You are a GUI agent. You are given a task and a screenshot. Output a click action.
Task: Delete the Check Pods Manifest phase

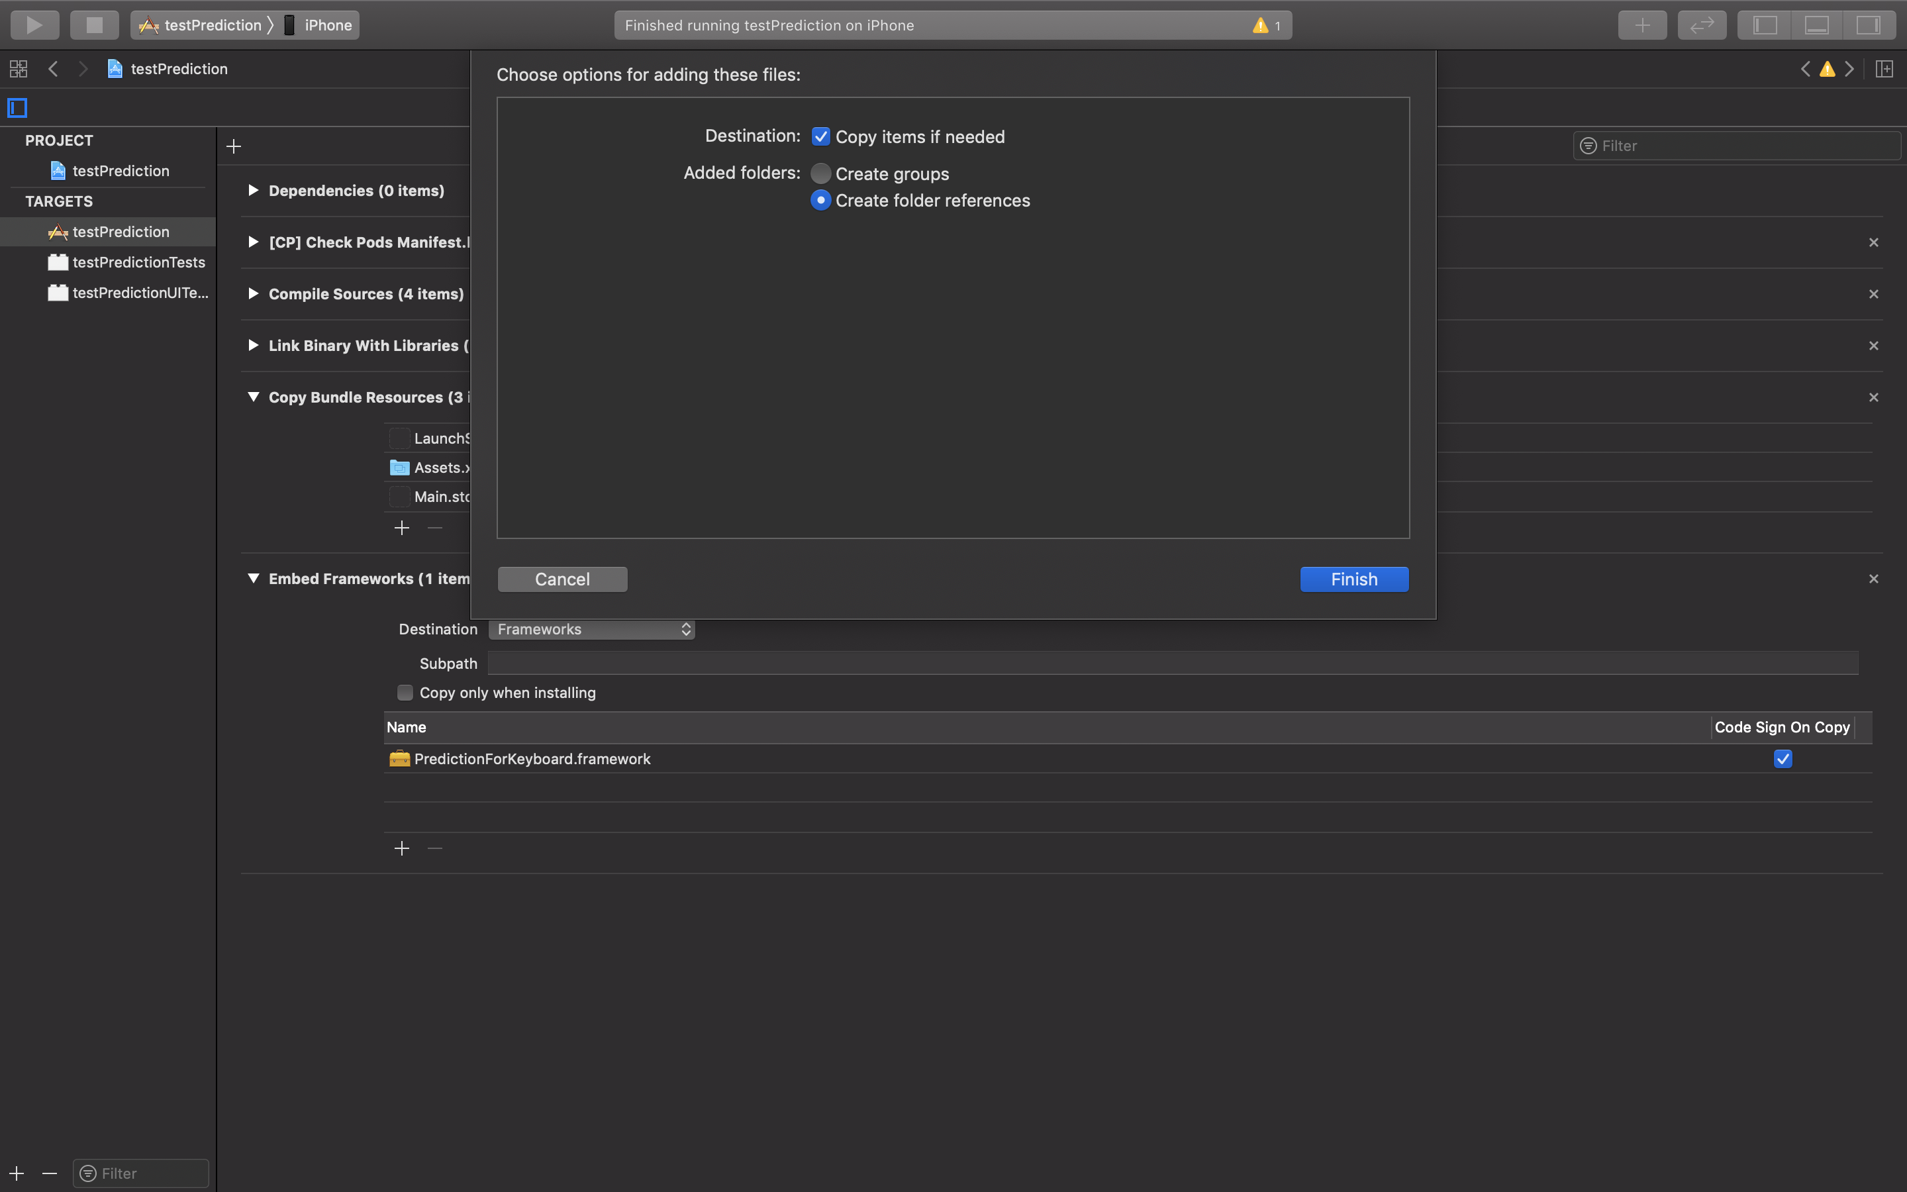tap(1874, 242)
